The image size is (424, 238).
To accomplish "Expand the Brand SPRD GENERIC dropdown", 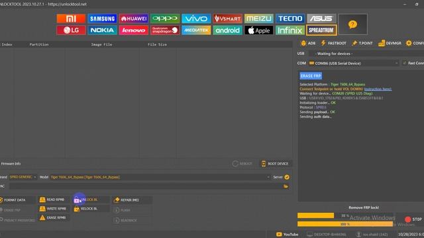I will (x=23, y=177).
